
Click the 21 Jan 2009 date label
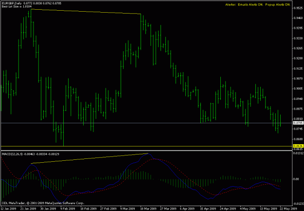pos(28,209)
